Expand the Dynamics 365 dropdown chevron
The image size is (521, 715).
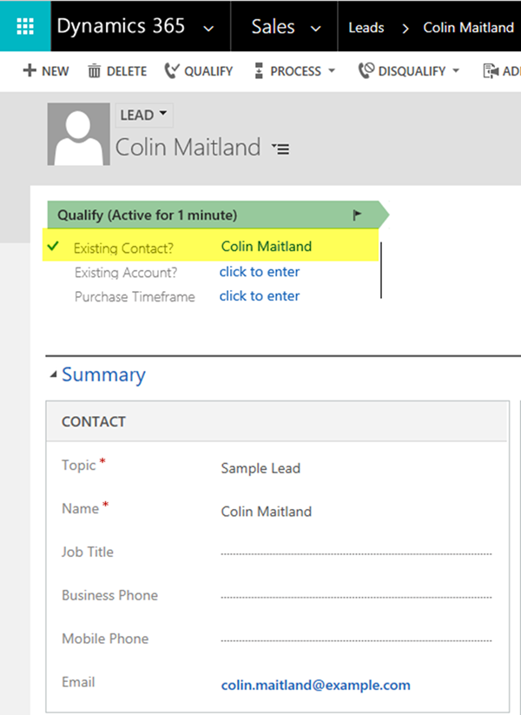(208, 28)
